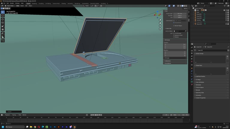Viewport: 230px width, 129px height.
Task: Select the Measure tool
Action: pos(3,37)
